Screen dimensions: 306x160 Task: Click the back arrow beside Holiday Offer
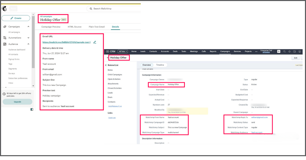[x=108, y=57]
